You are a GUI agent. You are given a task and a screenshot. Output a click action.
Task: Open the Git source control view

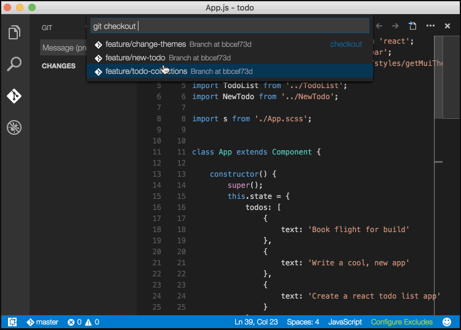pyautogui.click(x=14, y=96)
